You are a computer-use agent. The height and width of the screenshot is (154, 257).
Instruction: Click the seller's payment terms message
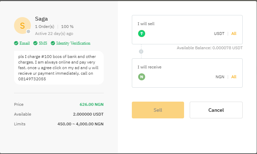[59, 67]
